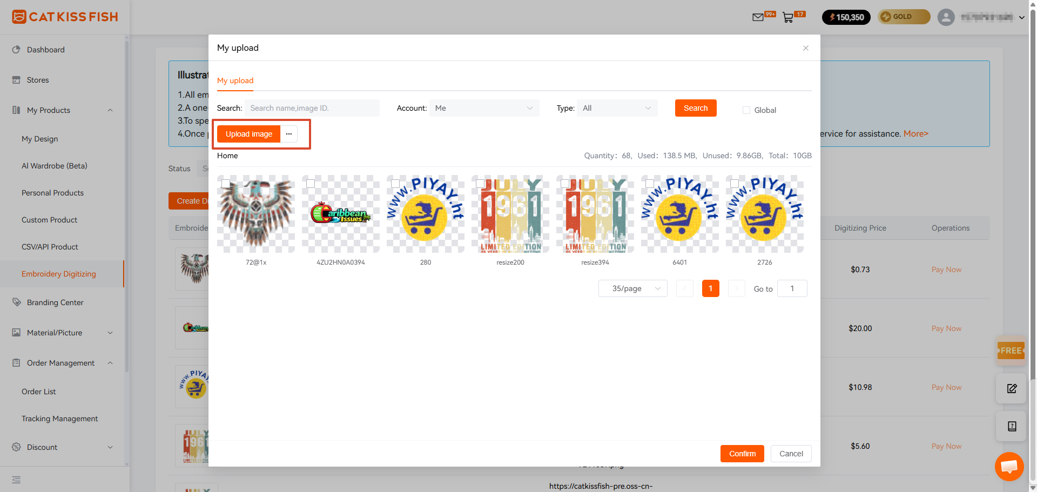Image resolution: width=1037 pixels, height=492 pixels.
Task: Open the mail inbox envelope icon
Action: pyautogui.click(x=758, y=17)
